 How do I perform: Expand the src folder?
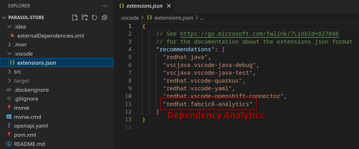click(17, 72)
